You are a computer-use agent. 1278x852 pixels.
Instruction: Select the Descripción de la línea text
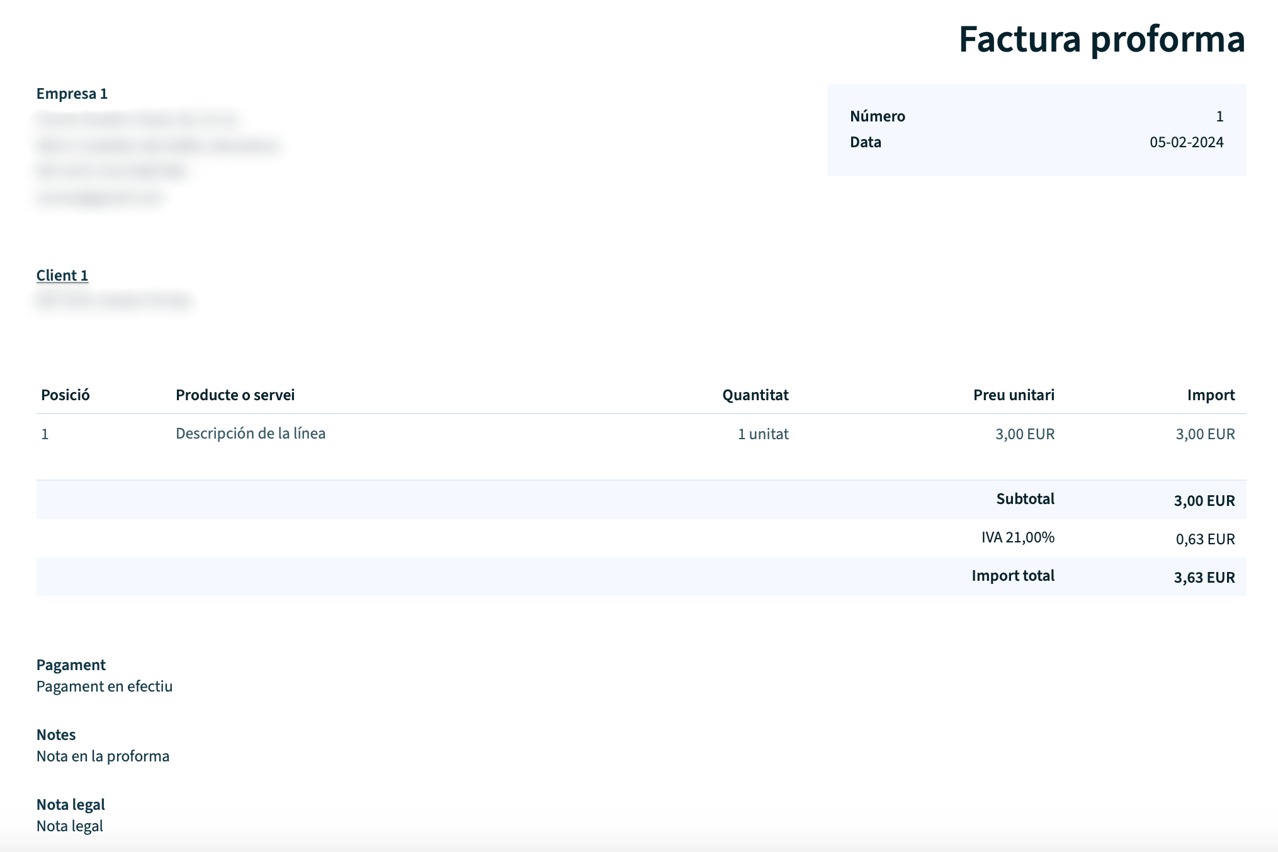(250, 434)
